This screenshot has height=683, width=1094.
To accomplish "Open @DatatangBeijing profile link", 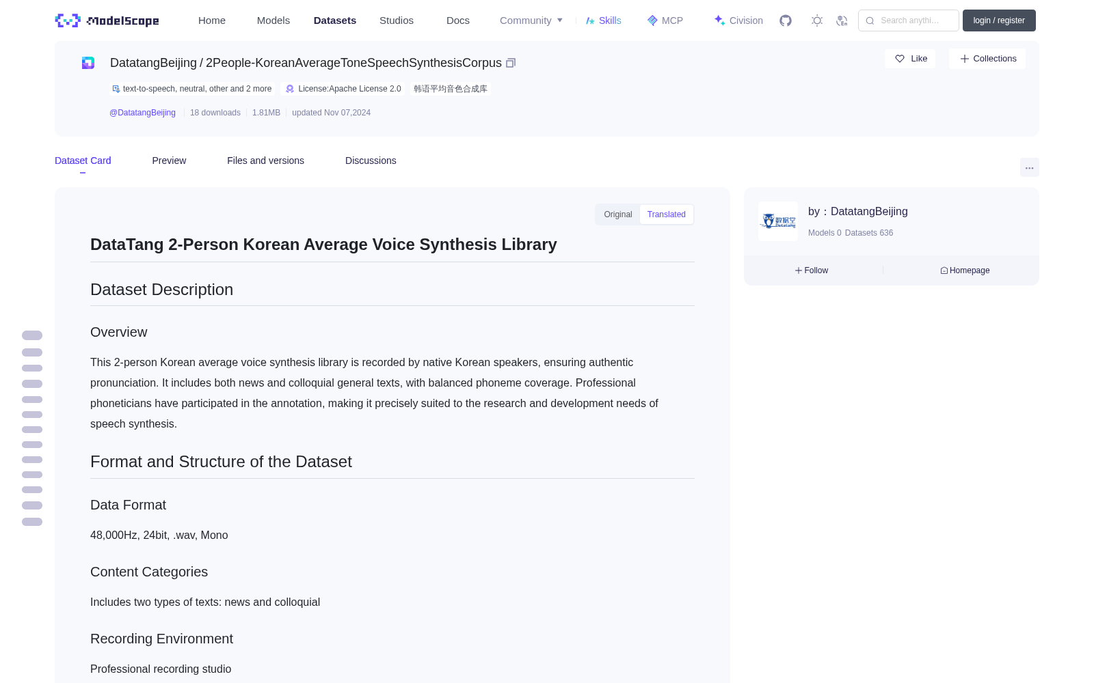I will (x=142, y=113).
